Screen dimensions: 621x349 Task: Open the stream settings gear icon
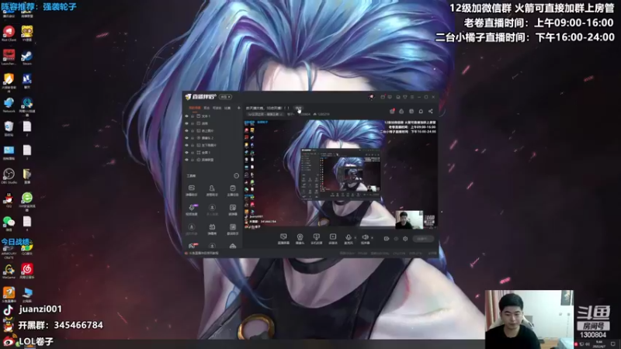[x=405, y=239]
